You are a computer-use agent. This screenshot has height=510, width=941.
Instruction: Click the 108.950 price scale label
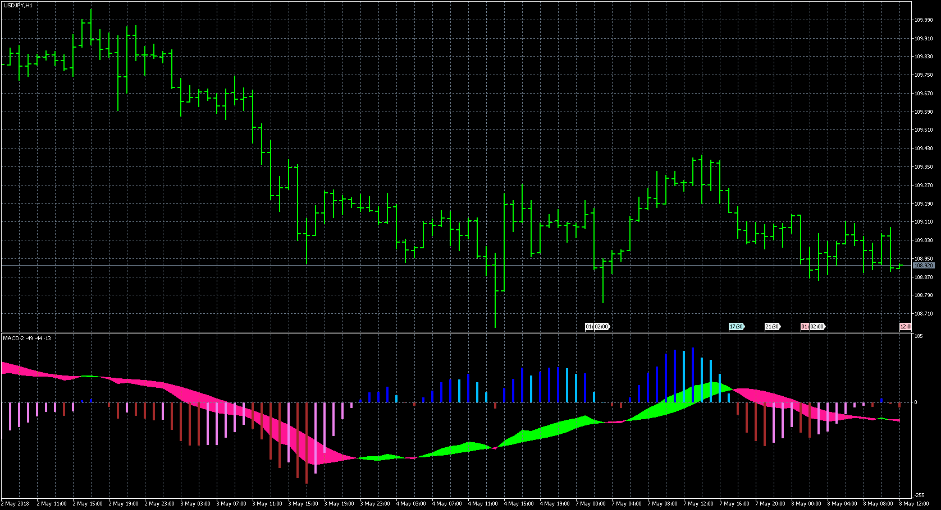(x=924, y=259)
